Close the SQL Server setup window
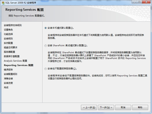This screenshot has width=152, height=114. pyautogui.click(x=146, y=2)
